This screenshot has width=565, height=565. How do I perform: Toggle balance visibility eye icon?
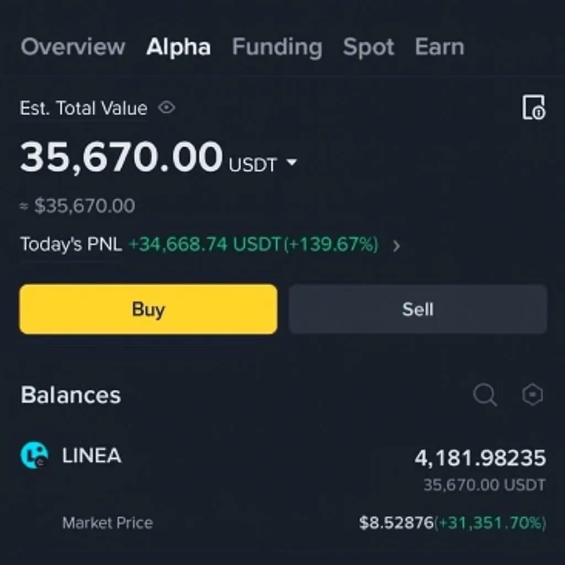coord(167,108)
